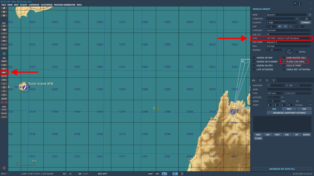
Task: Click the CLONE button
Action: tap(258, 138)
